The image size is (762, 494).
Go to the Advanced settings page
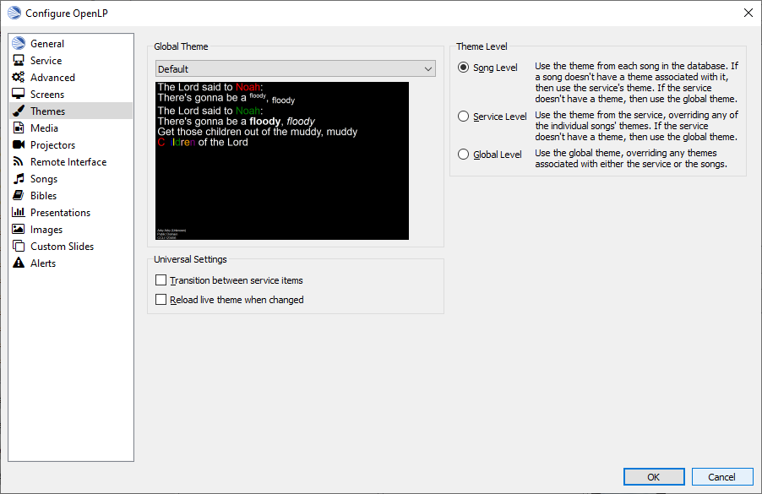point(71,77)
